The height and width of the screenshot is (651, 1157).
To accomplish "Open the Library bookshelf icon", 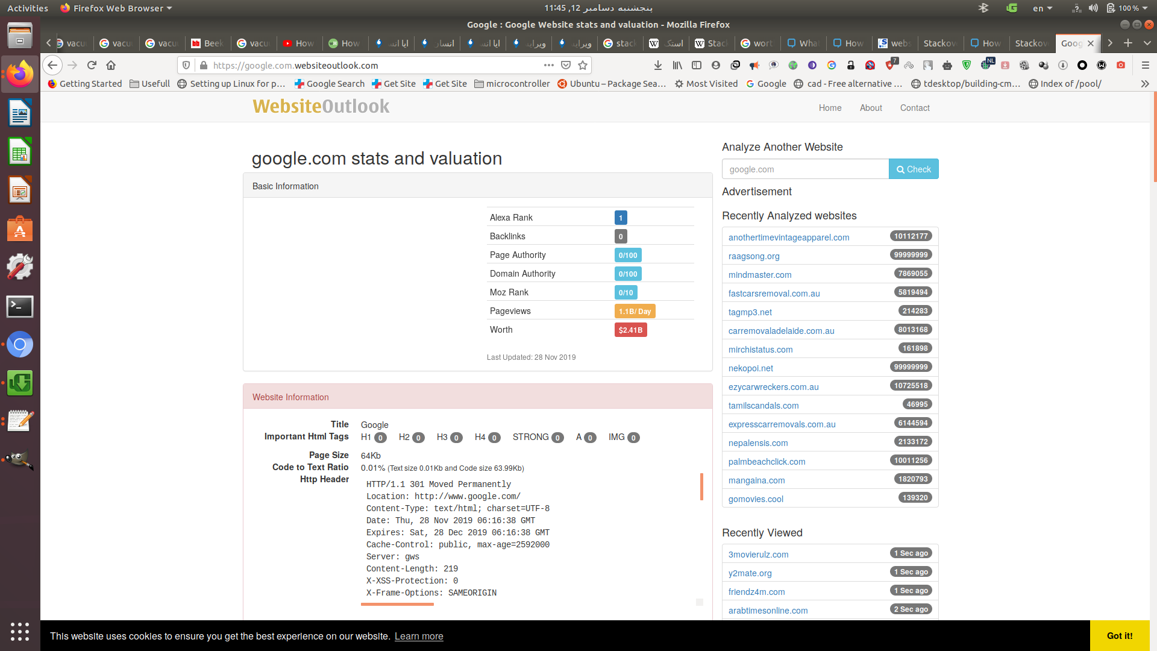I will pyautogui.click(x=677, y=65).
